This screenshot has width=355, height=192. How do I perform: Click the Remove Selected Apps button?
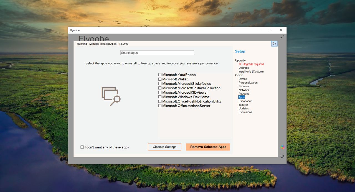(x=208, y=147)
